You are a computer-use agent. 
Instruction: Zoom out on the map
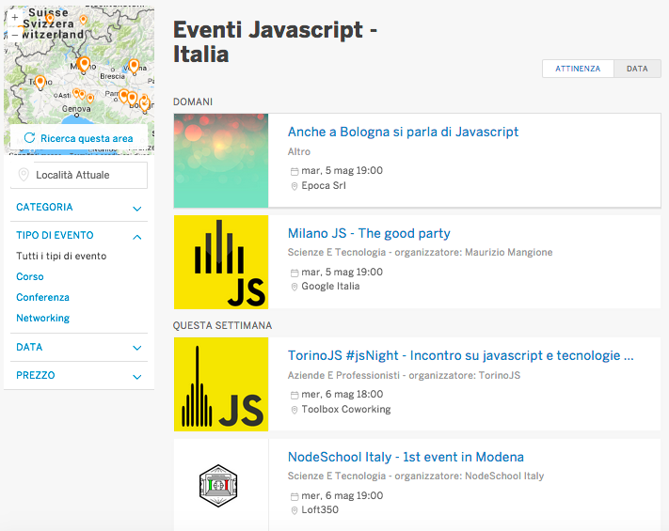click(x=14, y=35)
